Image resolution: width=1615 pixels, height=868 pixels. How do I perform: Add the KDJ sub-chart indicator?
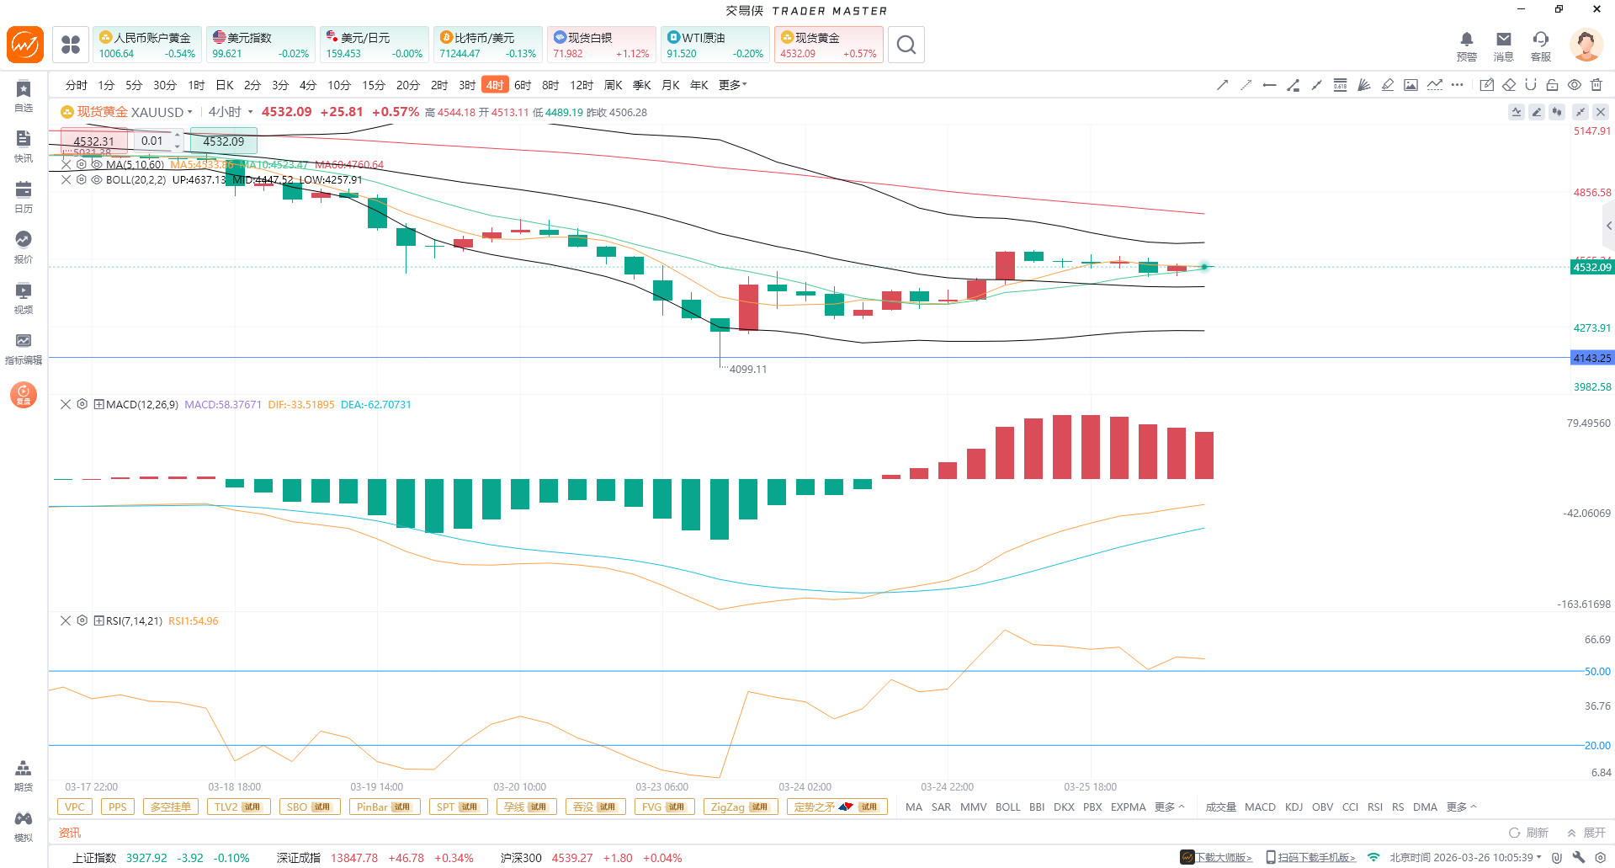pyautogui.click(x=1294, y=807)
